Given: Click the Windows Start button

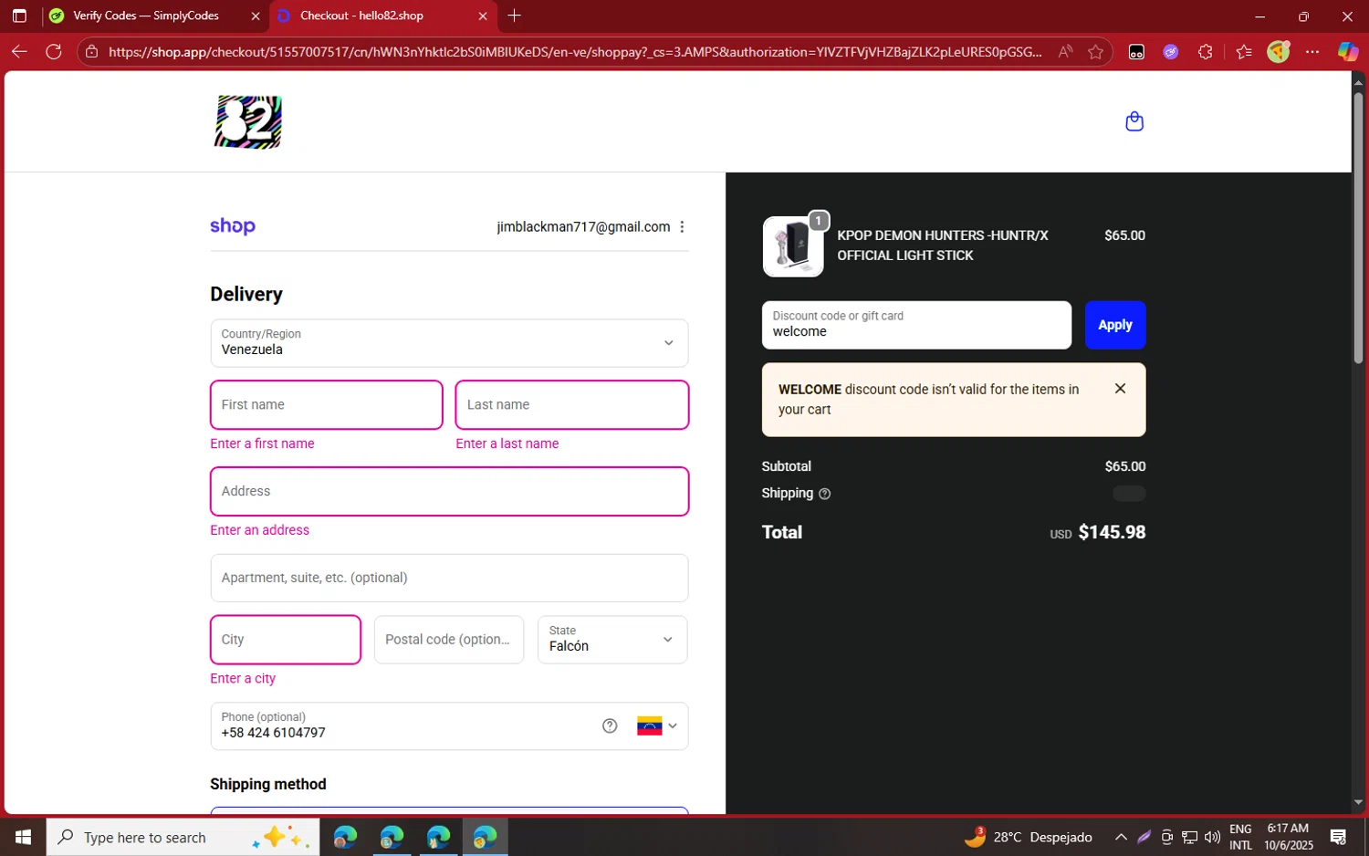Looking at the screenshot, I should point(23,837).
